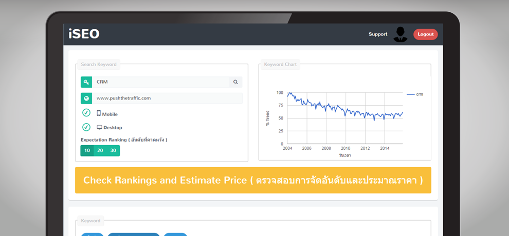509x236 pixels.
Task: Click the crm legend entry in chart
Action: [x=415, y=94]
